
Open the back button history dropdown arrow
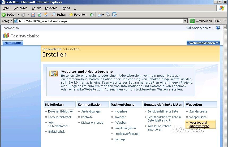[x=18, y=15]
